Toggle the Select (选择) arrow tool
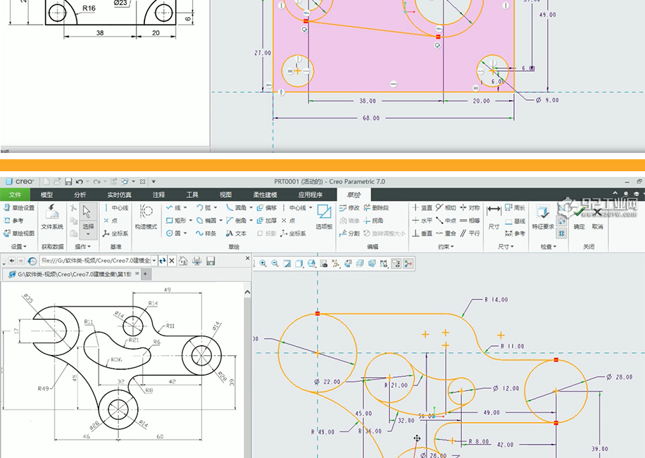This screenshot has width=645, height=458. (x=87, y=220)
